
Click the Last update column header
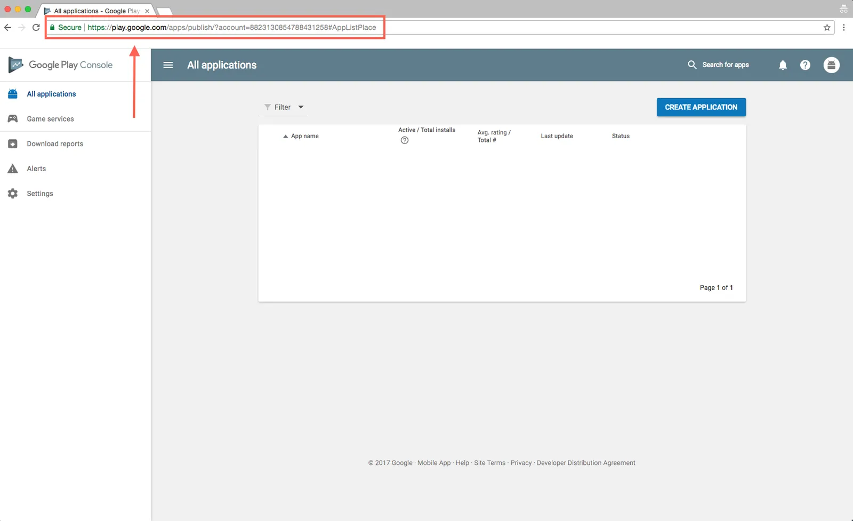coord(557,136)
